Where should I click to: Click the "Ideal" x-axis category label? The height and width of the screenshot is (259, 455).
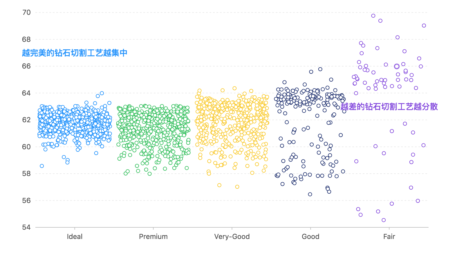(75, 237)
